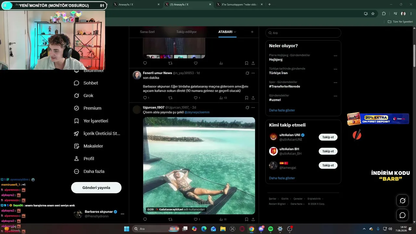Image resolution: width=416 pixels, height=234 pixels.
Task: Open Discord from the taskbar
Action: pos(261,229)
